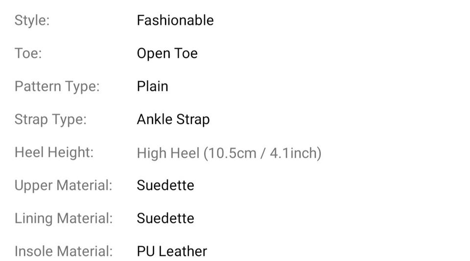Select the Open Toe value
Viewport: 470px width, 261px height.
point(167,53)
